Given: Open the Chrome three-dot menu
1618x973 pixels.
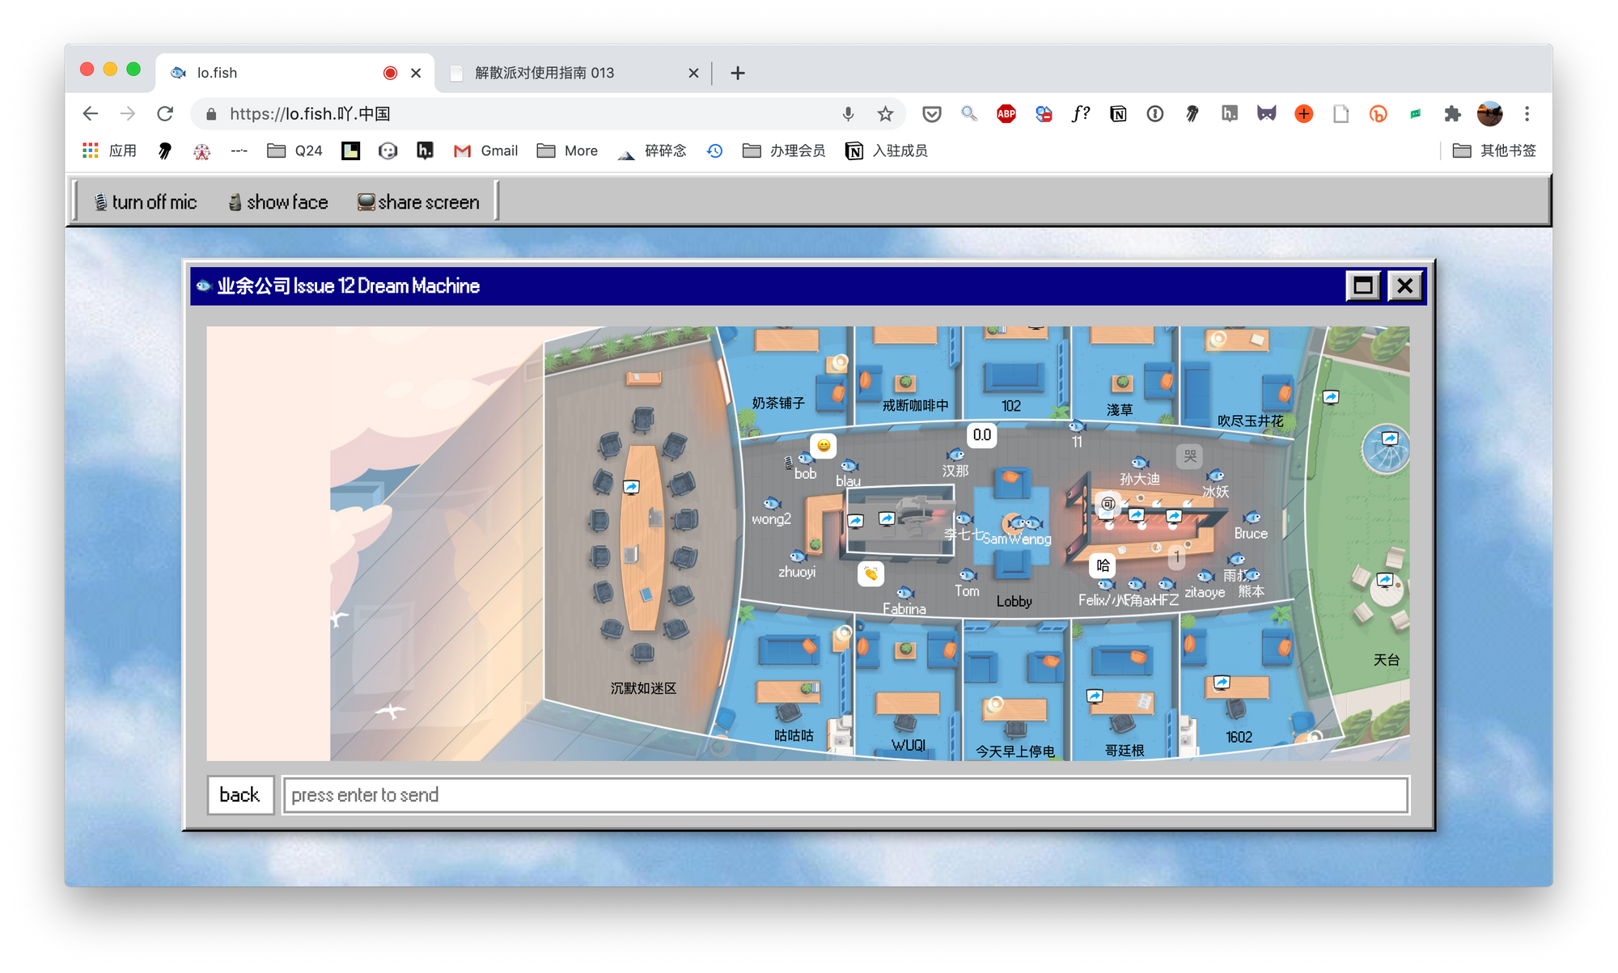Looking at the screenshot, I should [x=1527, y=114].
